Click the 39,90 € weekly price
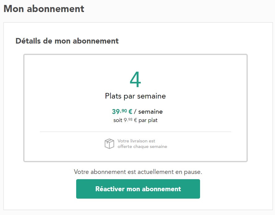275x215 pixels. tap(122, 112)
